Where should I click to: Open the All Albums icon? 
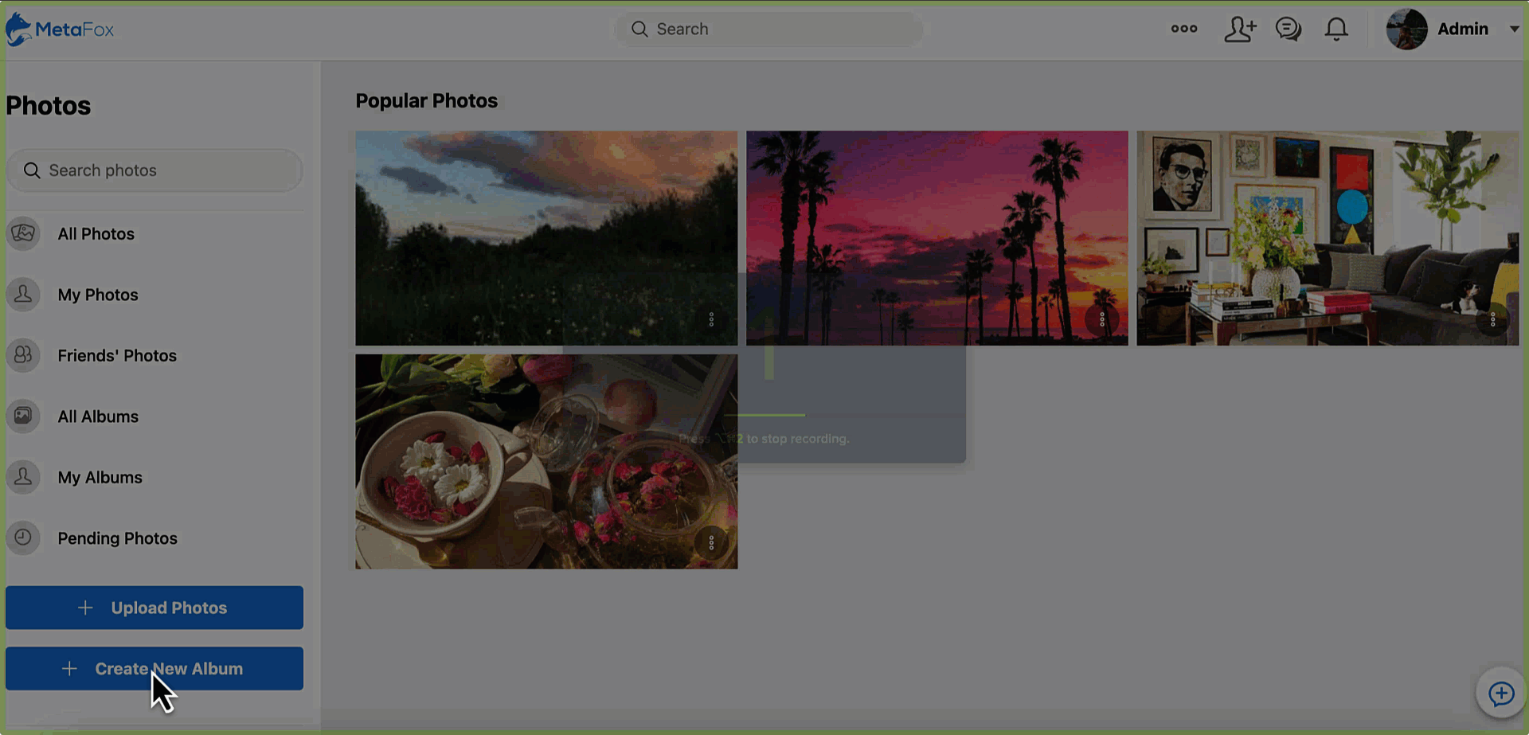[x=23, y=416]
